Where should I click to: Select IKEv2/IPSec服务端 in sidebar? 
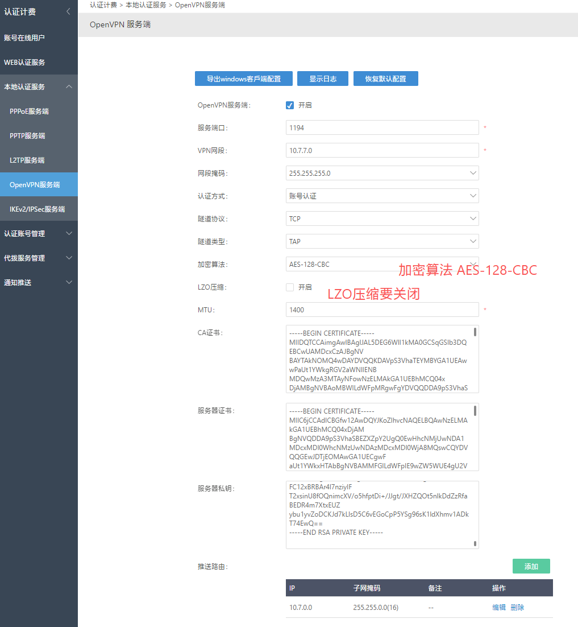pos(37,209)
